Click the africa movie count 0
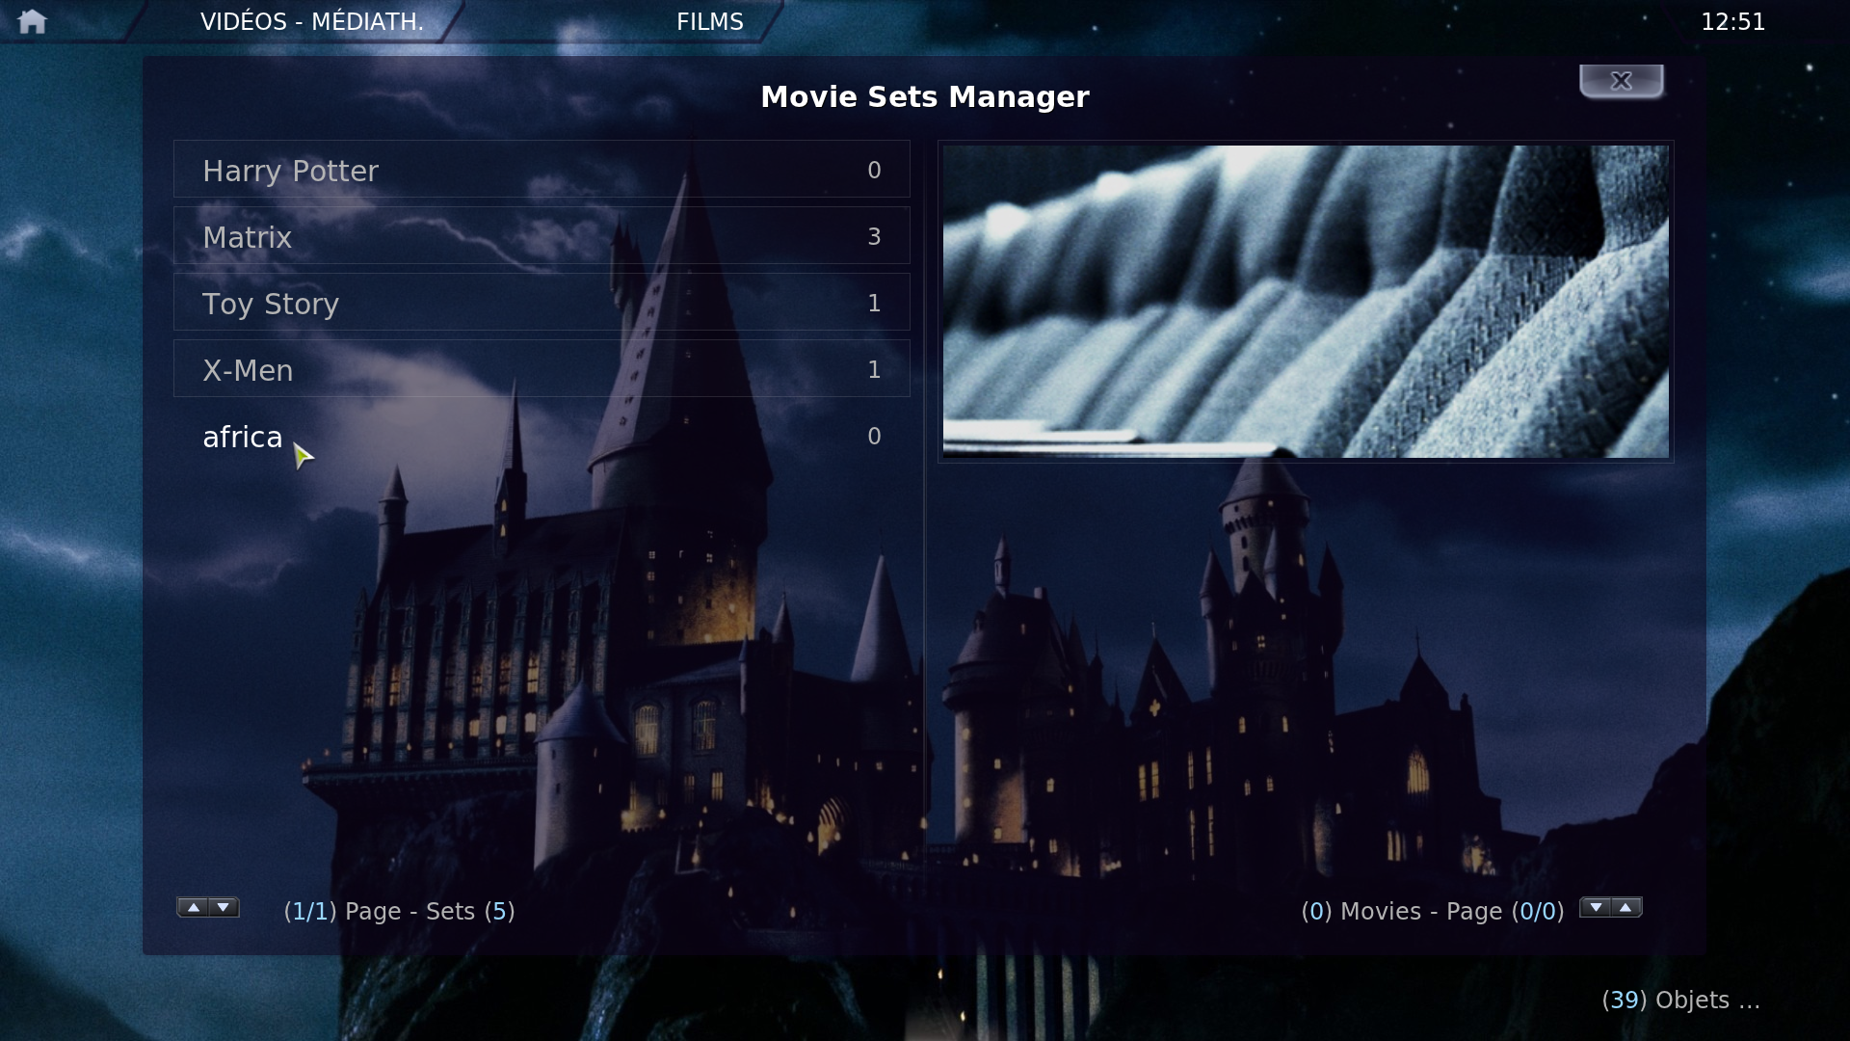 [874, 436]
